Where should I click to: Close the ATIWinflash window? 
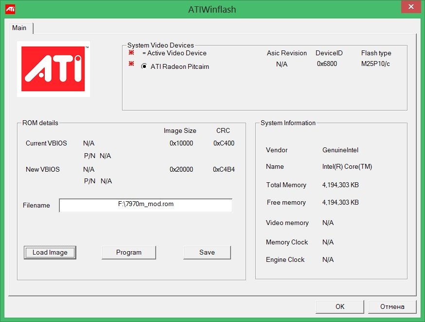411,6
